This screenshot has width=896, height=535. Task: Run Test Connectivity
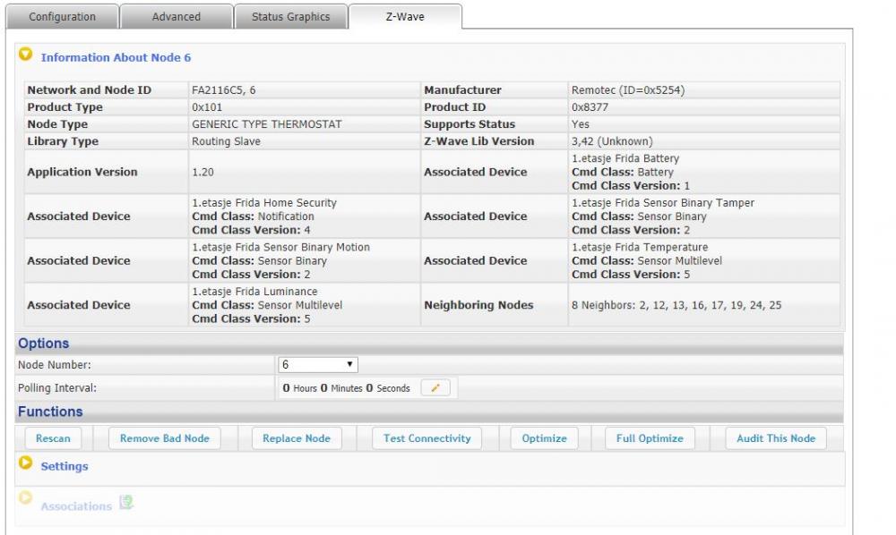(x=426, y=438)
